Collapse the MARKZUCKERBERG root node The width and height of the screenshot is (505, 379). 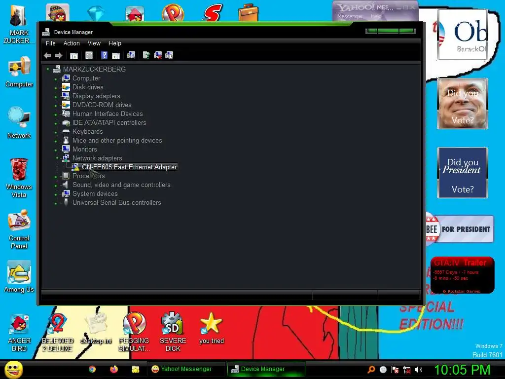(48, 69)
